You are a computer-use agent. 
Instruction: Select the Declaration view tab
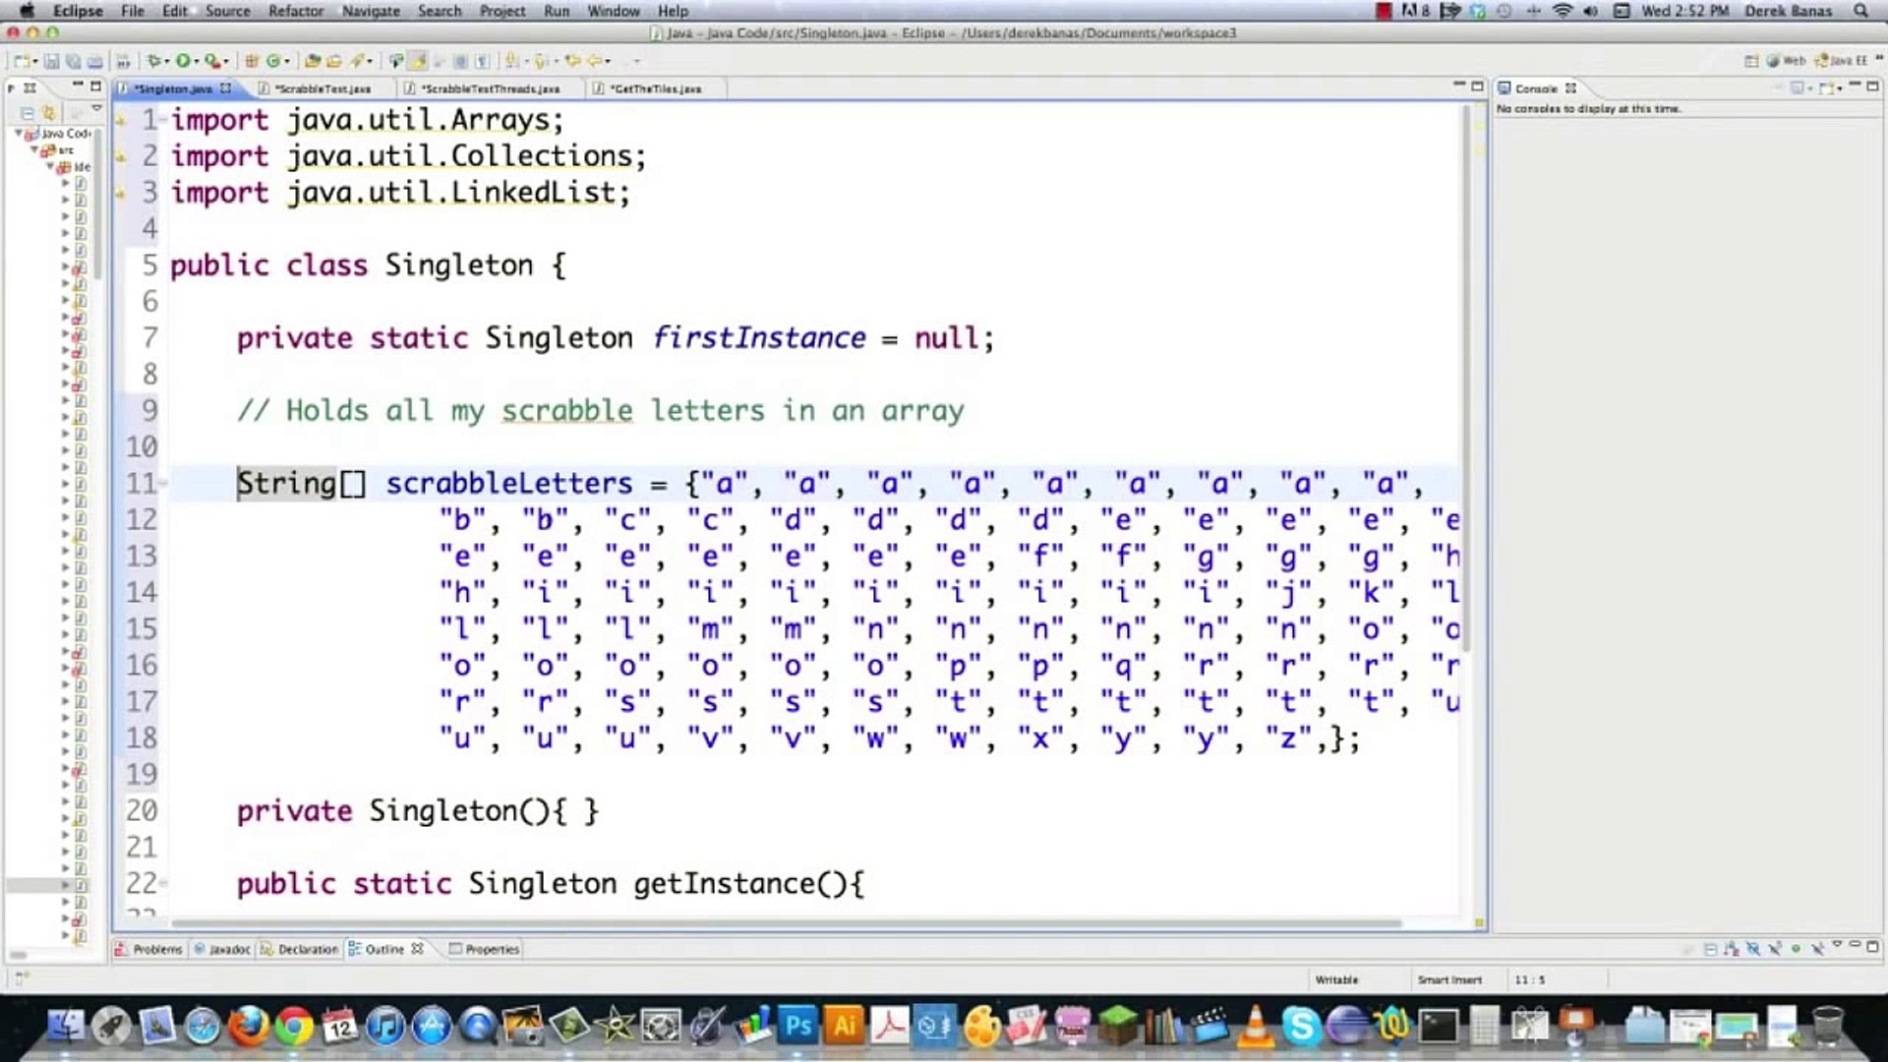(x=299, y=949)
